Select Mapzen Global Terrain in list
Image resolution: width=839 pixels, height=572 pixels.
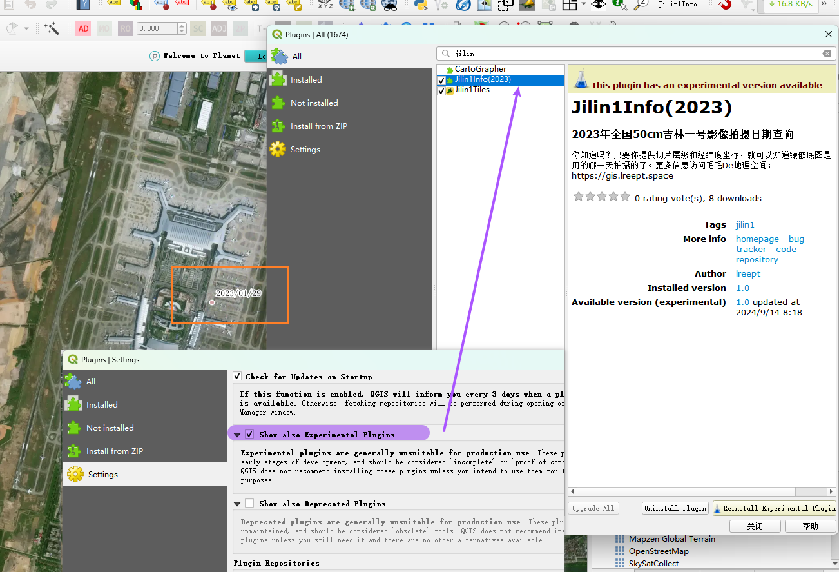[x=672, y=539]
